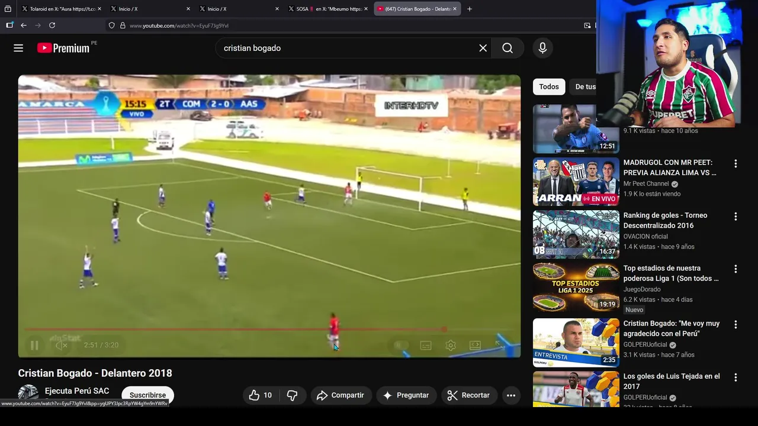
Task: Open Cristian Bogado interview thumbnail
Action: tap(576, 343)
